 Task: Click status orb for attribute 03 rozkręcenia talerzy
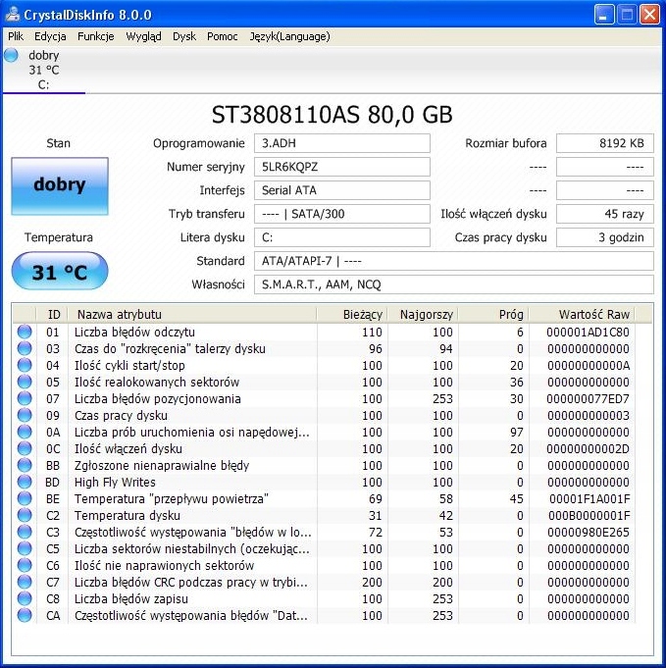click(25, 348)
